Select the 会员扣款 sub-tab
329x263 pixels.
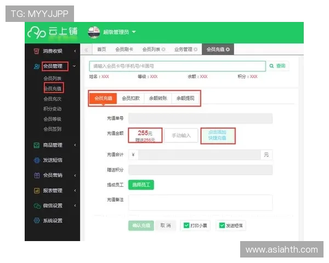pyautogui.click(x=131, y=98)
